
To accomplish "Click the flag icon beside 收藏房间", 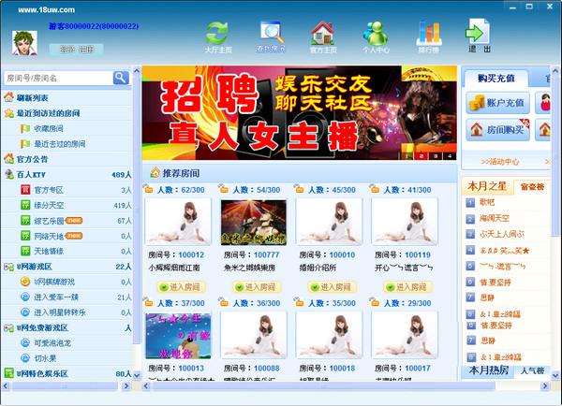I will coord(25,128).
